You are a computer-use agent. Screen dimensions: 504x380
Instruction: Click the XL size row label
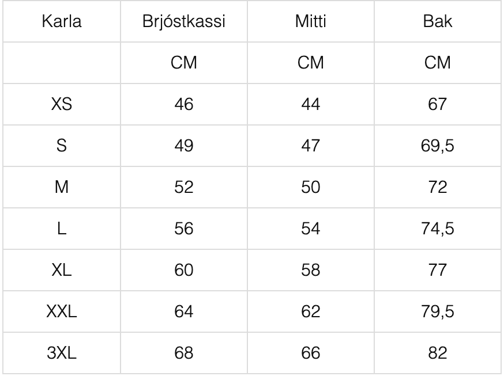61,270
